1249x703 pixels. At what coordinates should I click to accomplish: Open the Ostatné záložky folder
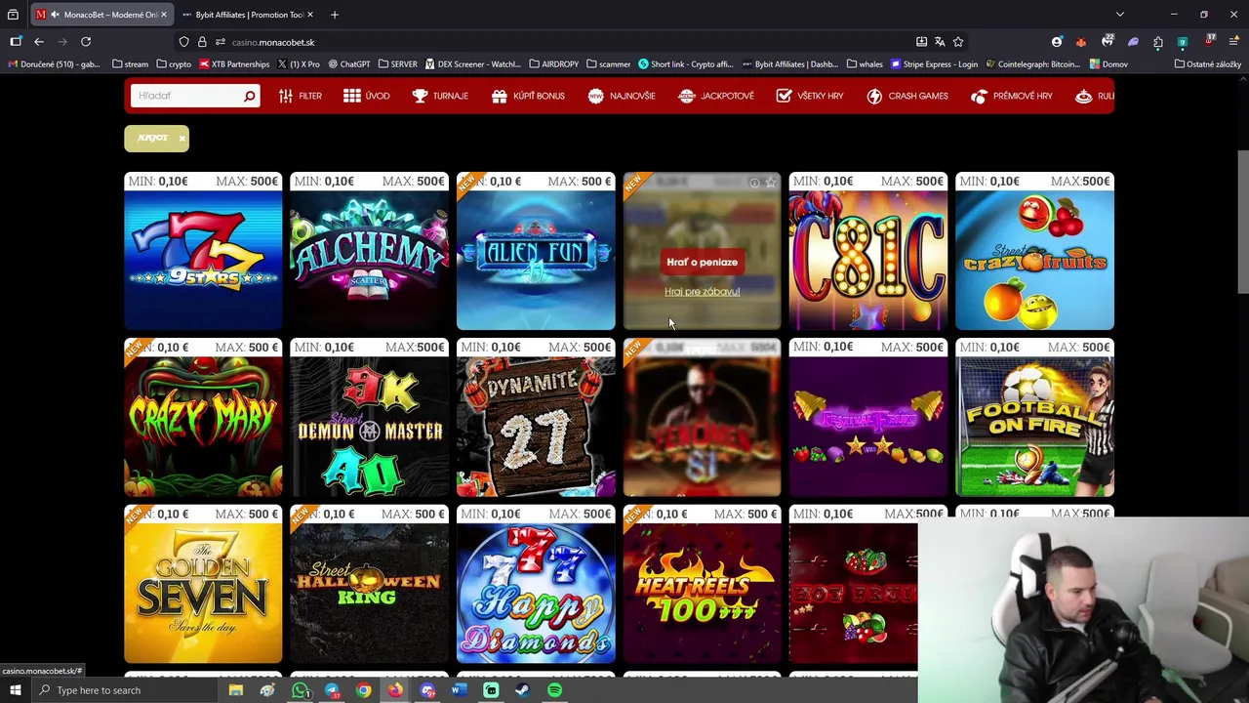coord(1207,64)
